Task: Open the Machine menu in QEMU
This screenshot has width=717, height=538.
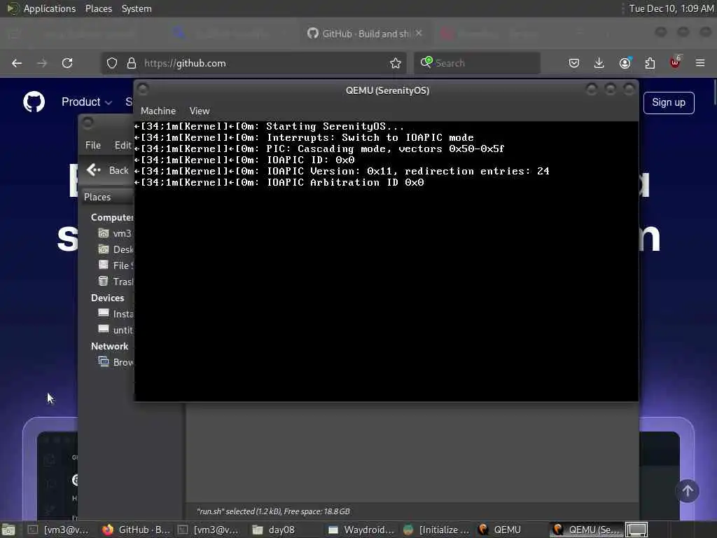Action: click(158, 111)
